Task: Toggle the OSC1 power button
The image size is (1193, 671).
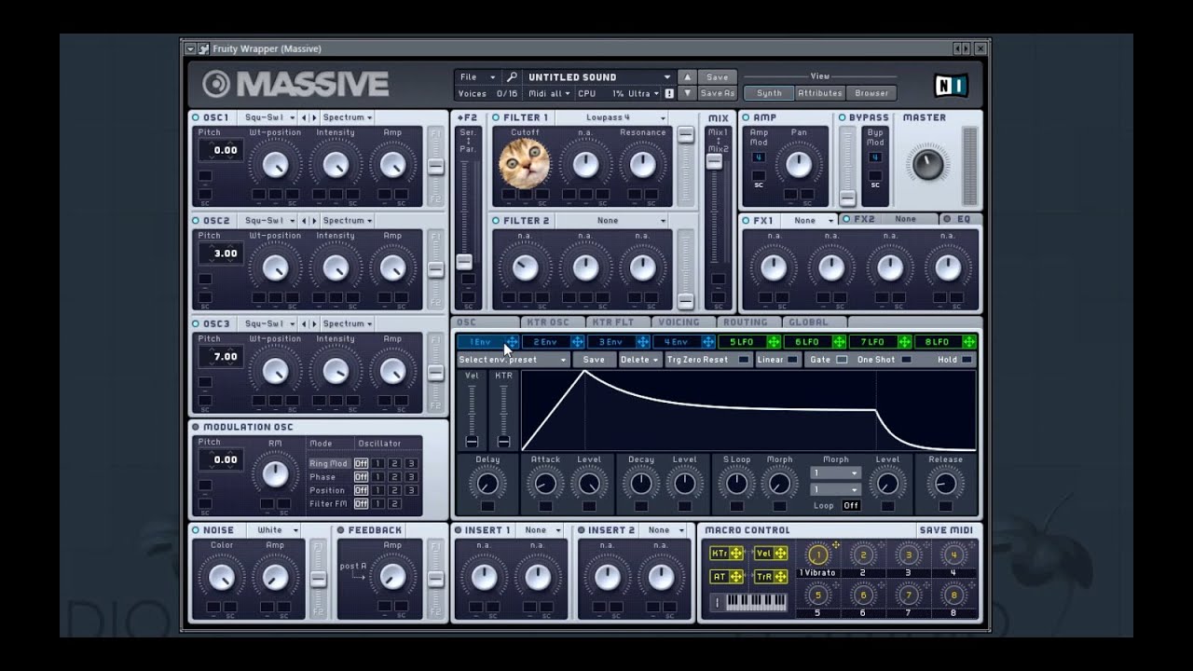Action: tap(196, 118)
